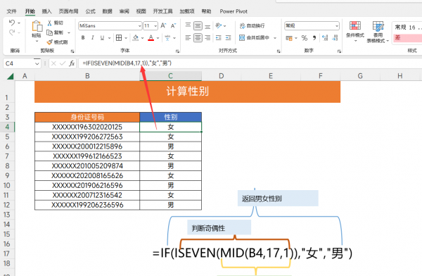Align text to middle of cell
Screen dimensions: 422x276
198,26
